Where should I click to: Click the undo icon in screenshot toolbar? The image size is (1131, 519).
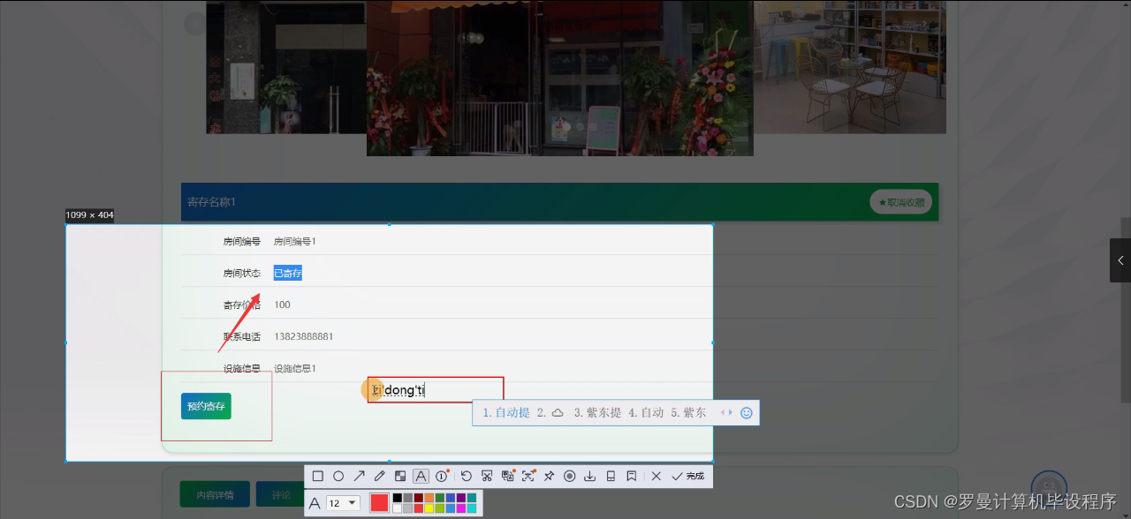tap(467, 476)
